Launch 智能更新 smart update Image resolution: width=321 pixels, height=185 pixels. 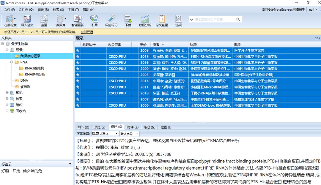coord(78,21)
